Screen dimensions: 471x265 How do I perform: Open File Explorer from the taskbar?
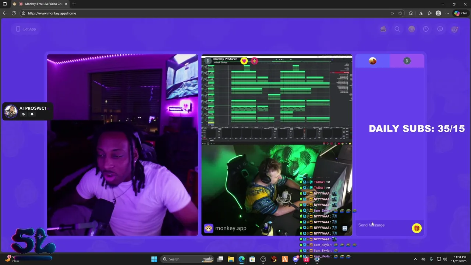point(231,259)
